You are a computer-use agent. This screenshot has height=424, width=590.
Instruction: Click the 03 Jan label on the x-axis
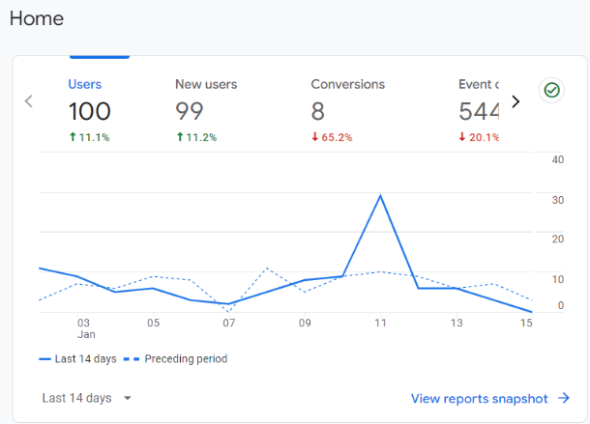[84, 327]
